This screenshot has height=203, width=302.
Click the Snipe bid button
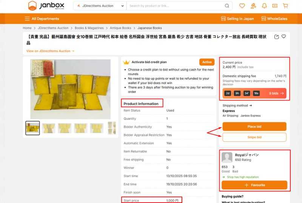(254, 137)
